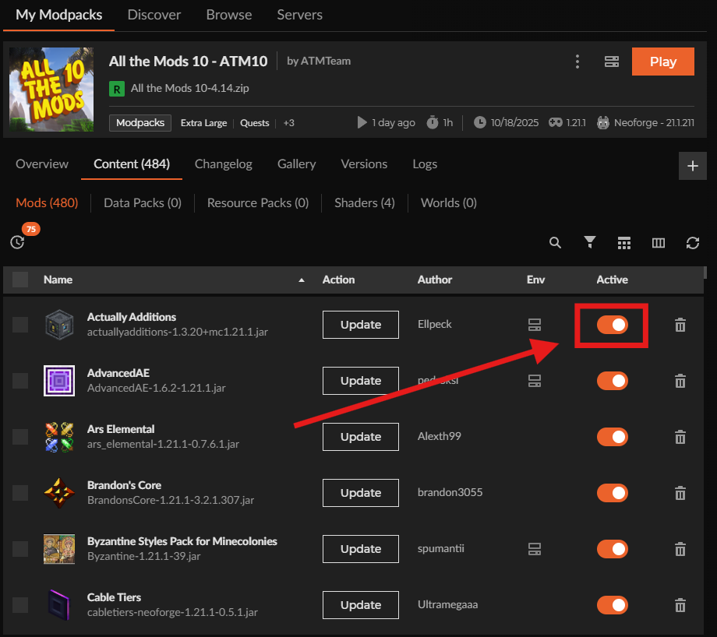Screen dimensions: 717x637
Task: Switch to the Changelog tab
Action: [223, 164]
